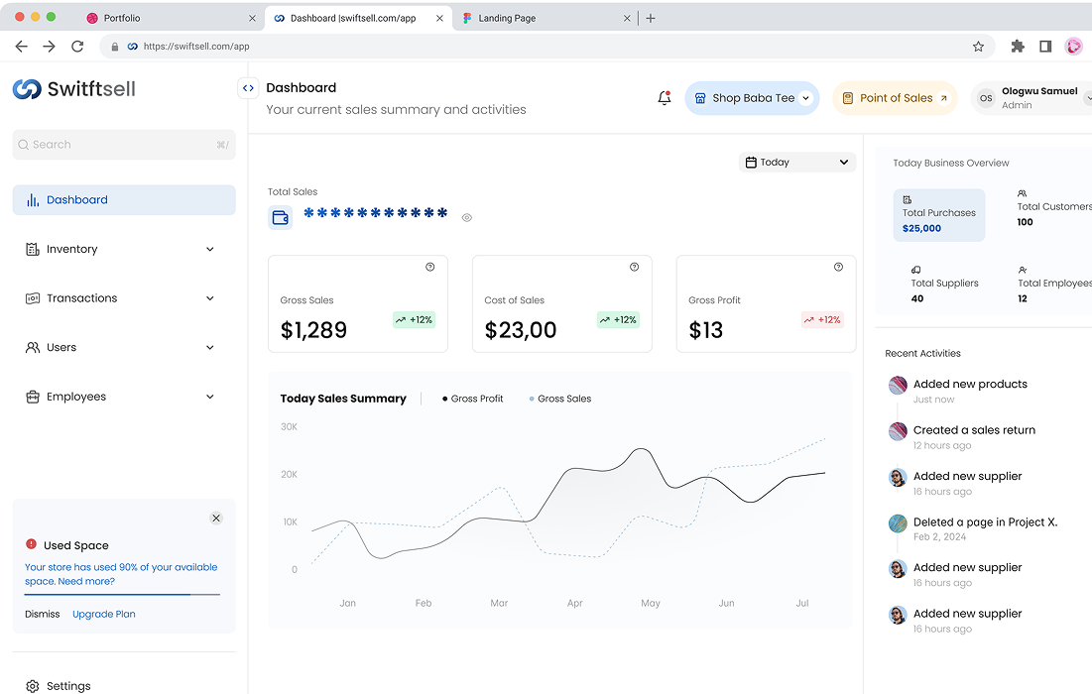Viewport: 1092px width, 694px height.
Task: Click the Total Purchases overview card
Action: (939, 215)
